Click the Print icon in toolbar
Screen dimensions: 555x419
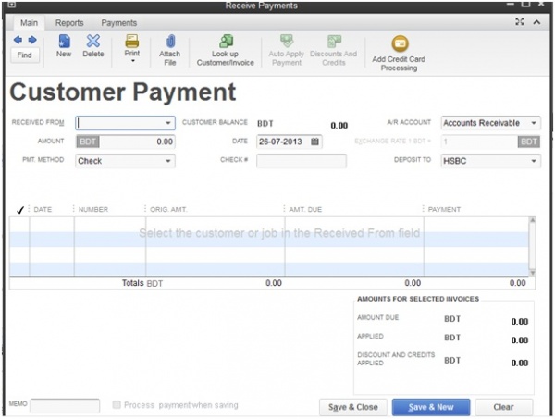point(132,43)
